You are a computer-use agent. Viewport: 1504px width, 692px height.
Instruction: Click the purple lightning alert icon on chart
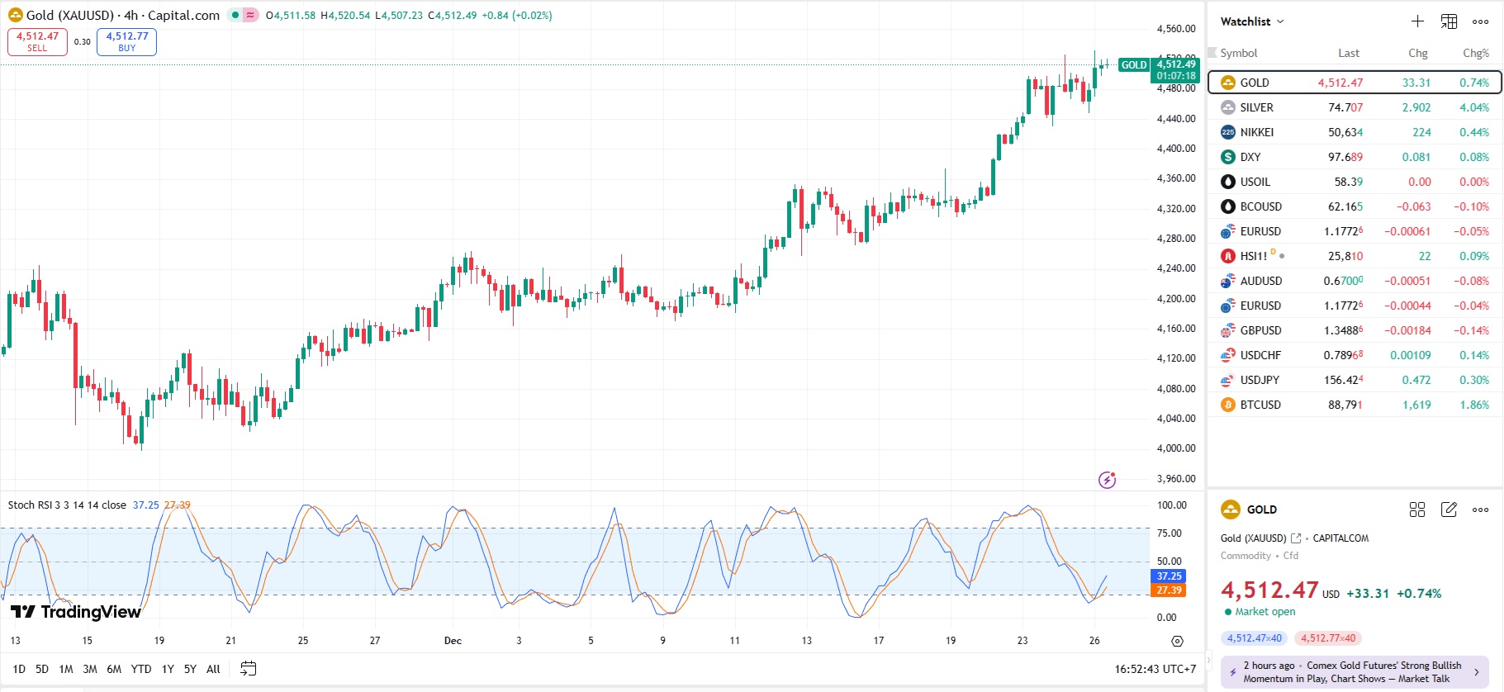(1107, 480)
